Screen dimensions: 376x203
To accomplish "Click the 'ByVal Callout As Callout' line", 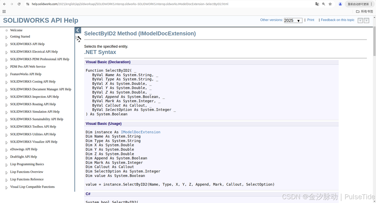I will [x=122, y=105].
